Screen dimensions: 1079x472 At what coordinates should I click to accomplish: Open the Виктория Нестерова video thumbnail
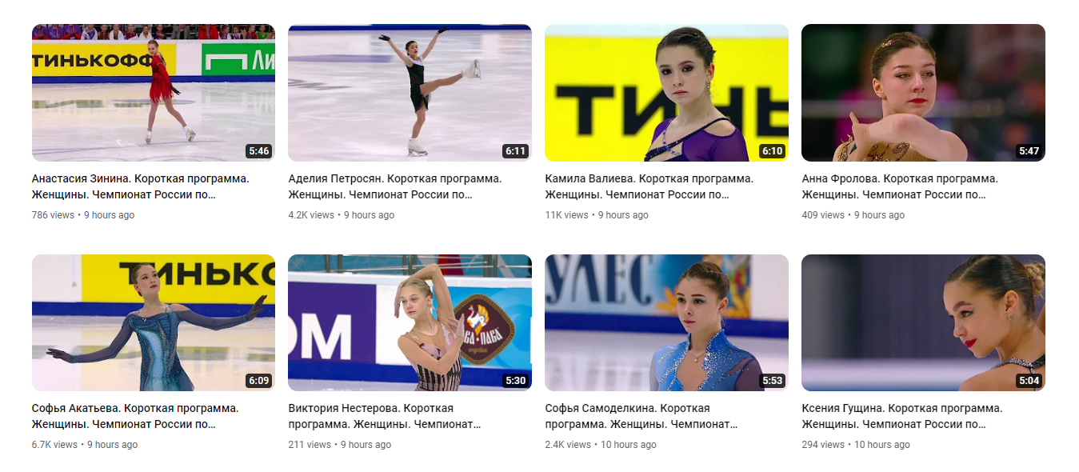[x=410, y=322]
